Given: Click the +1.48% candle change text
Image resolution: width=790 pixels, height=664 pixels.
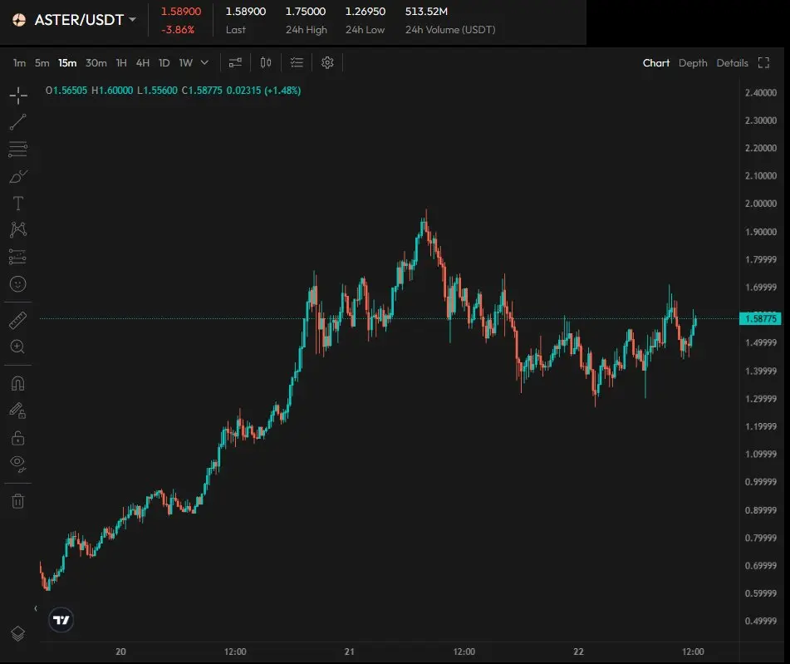Looking at the screenshot, I should tap(282, 91).
